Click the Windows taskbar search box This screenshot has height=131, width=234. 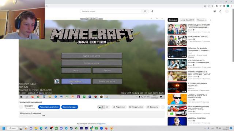pos(12,128)
